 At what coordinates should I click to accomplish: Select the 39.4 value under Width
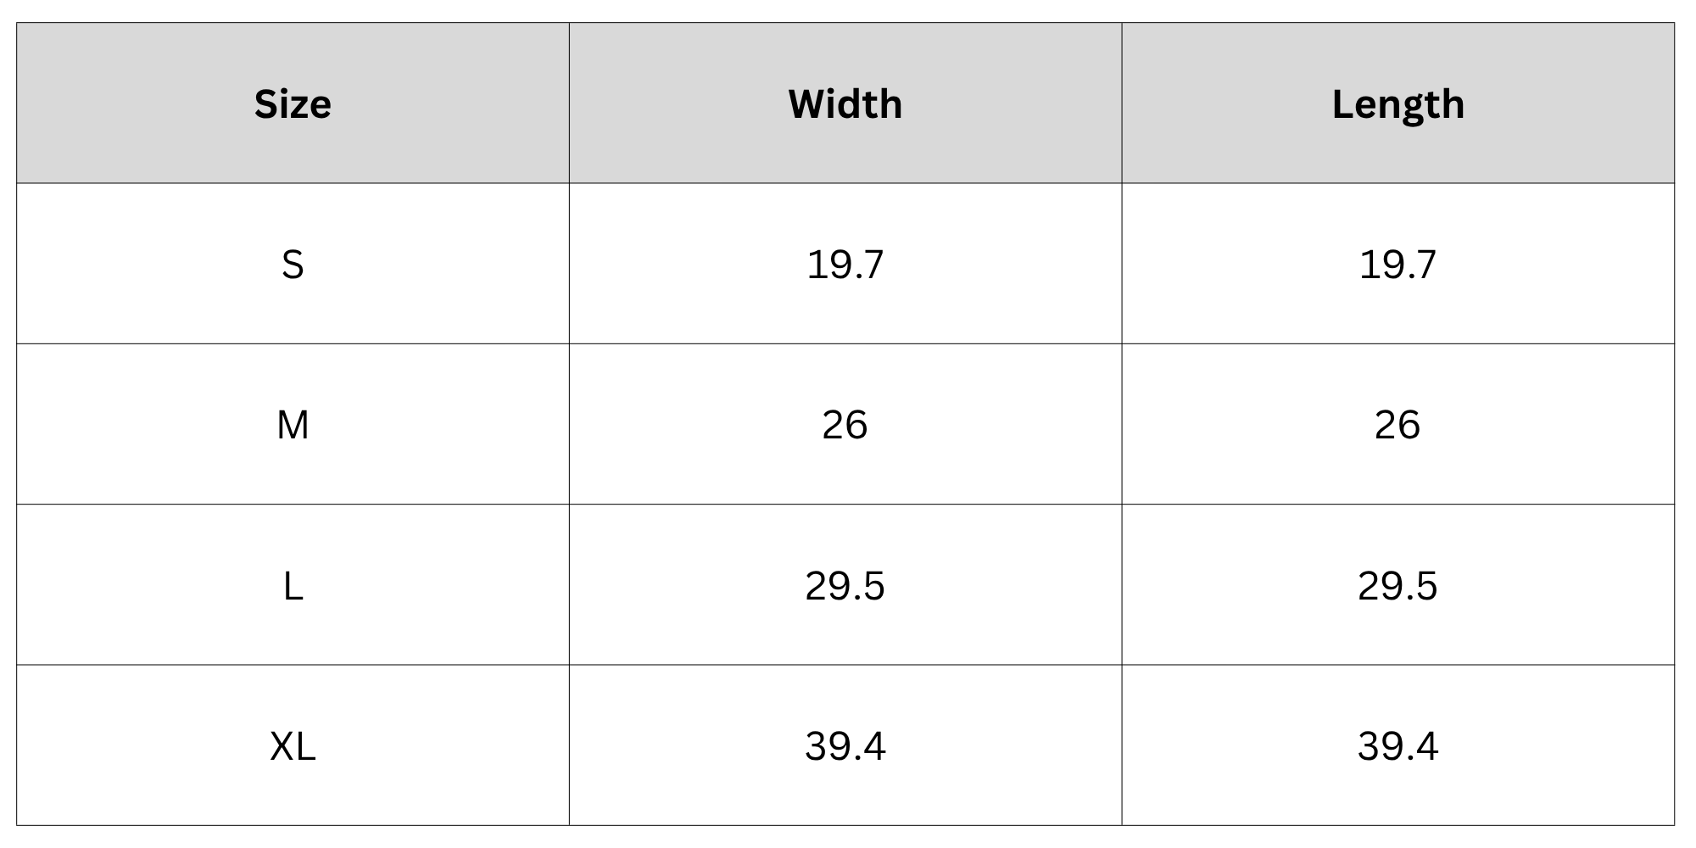[x=845, y=746]
